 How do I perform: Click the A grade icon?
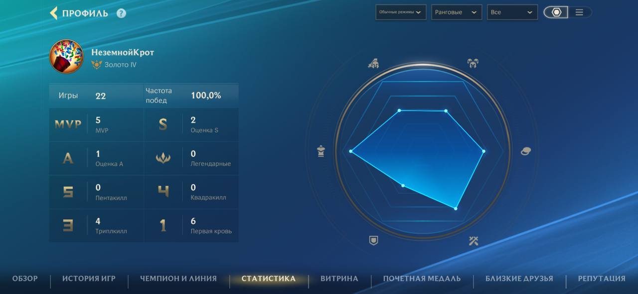tap(68, 158)
